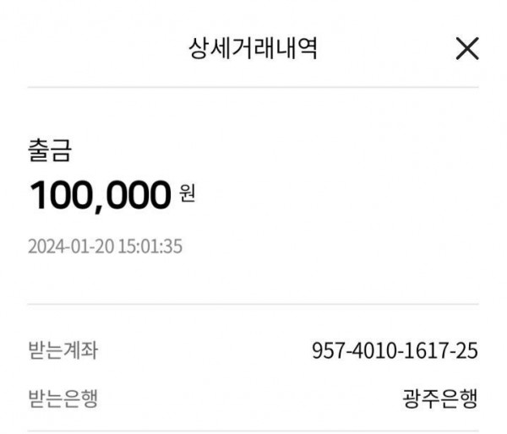Click the "000" digits after the comma
This screenshot has width=507, height=434.
point(137,195)
